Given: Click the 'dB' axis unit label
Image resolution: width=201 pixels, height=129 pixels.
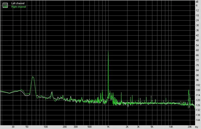Looking at the screenshot, I should tap(197, 2).
